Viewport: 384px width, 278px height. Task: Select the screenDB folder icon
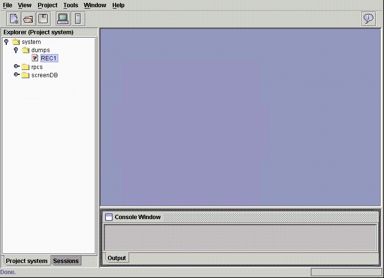point(26,75)
